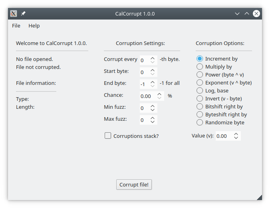
Task: Increase the Corrupt every byte value
Action: click(x=153, y=59)
